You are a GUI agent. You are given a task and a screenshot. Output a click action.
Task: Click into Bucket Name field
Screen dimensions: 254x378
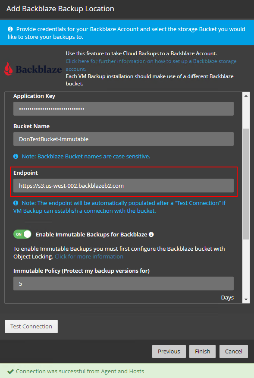pos(123,139)
